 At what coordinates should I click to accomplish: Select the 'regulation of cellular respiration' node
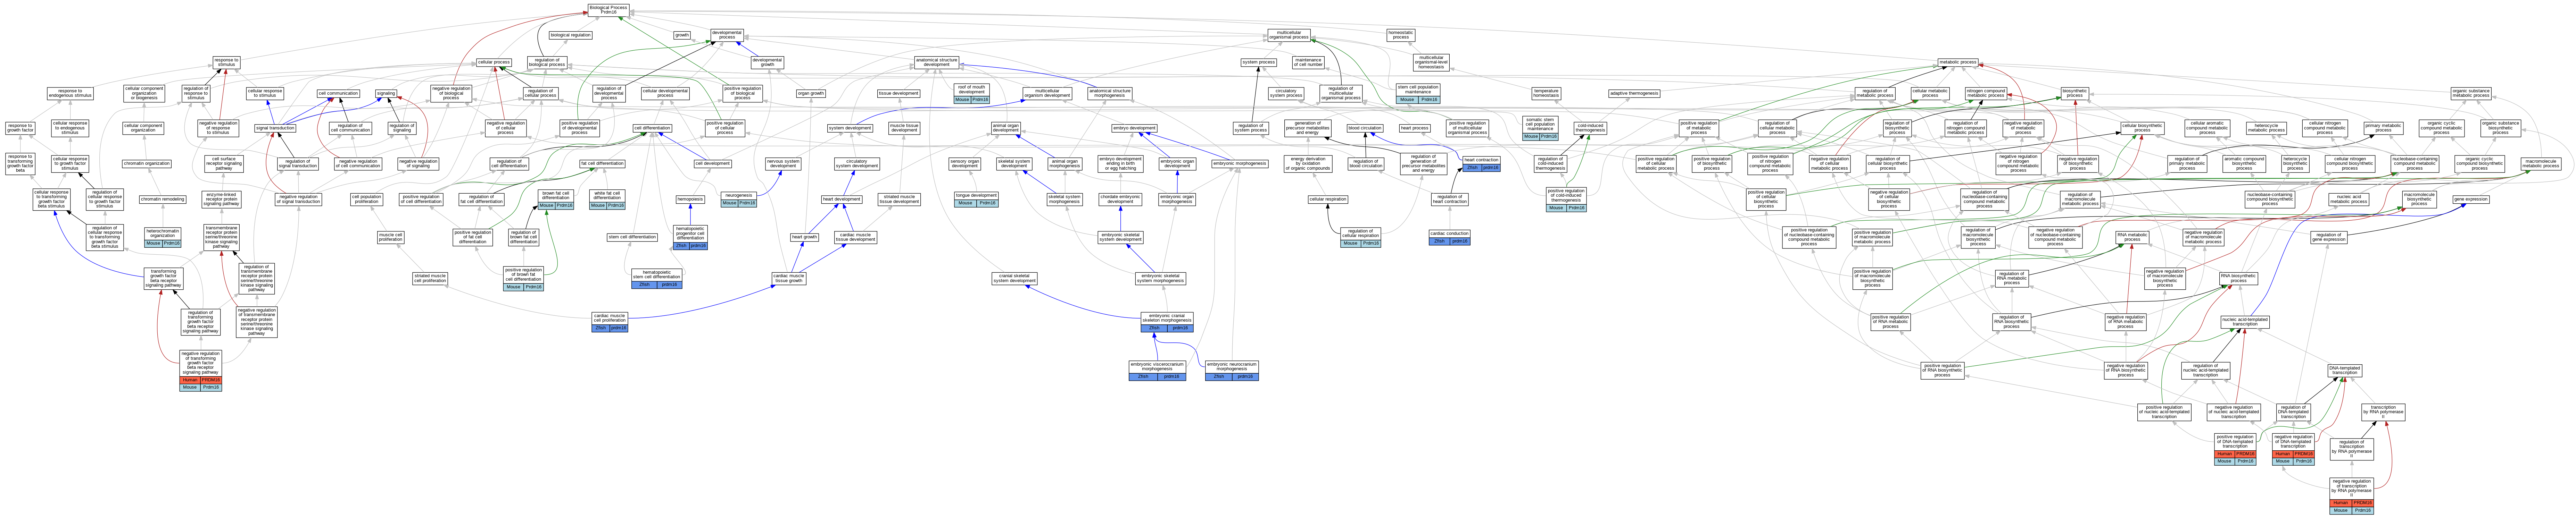tap(1360, 237)
